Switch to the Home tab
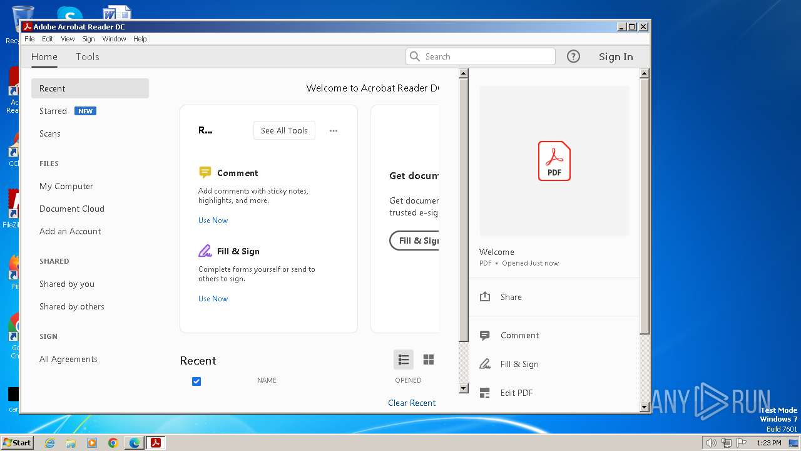 click(x=44, y=56)
